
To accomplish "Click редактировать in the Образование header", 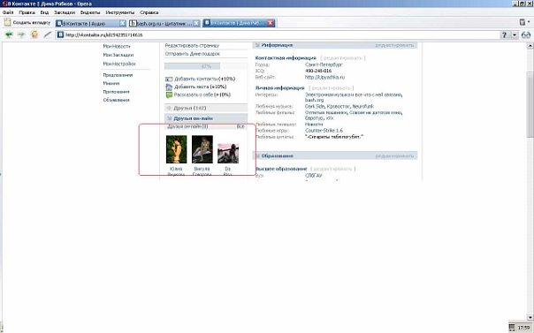I will click(394, 155).
